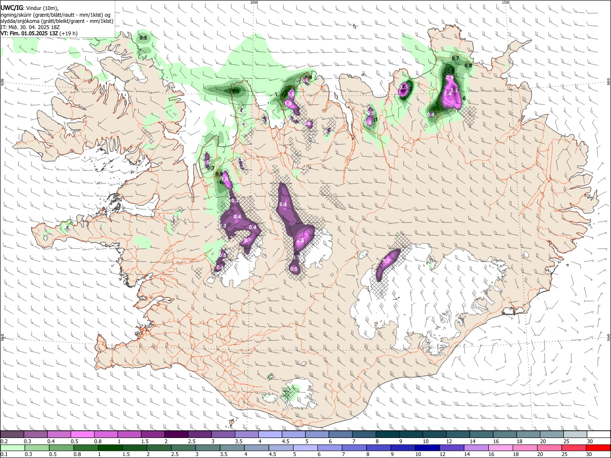Click the "3.0" precipitation value on map
Screen dimensions: 611x458
pos(404,87)
